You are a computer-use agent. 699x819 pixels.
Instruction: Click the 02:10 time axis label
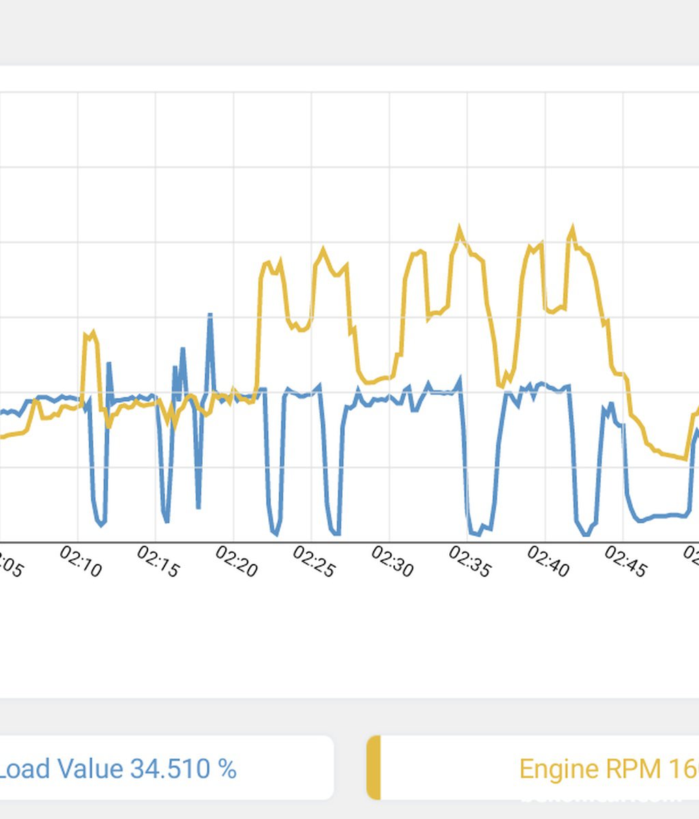coord(81,562)
